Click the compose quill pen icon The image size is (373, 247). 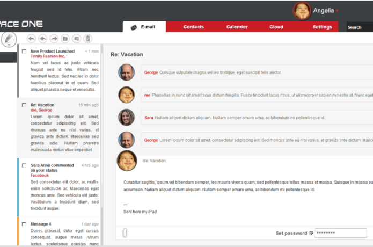click(9, 39)
